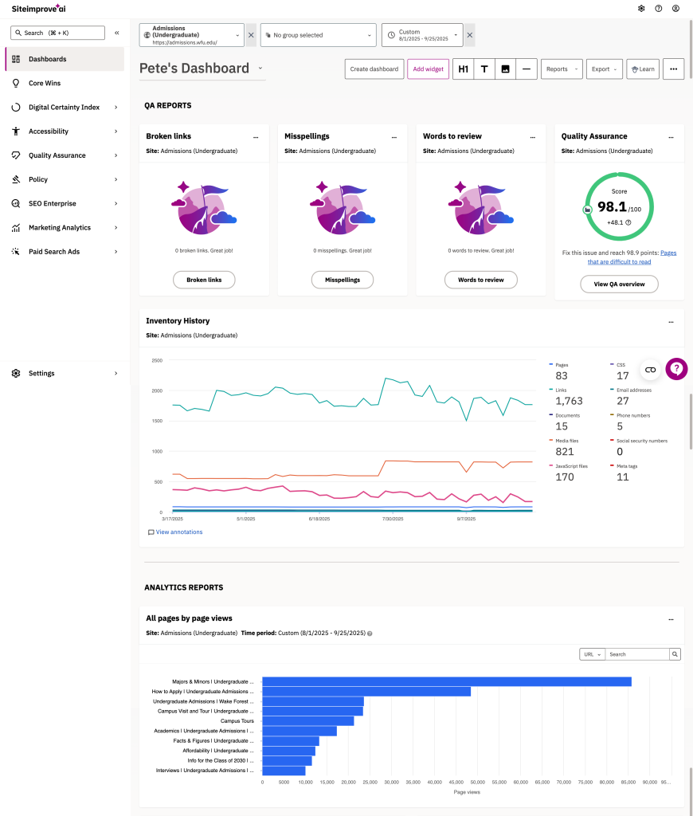
Task: Open the Export dropdown
Action: (604, 69)
